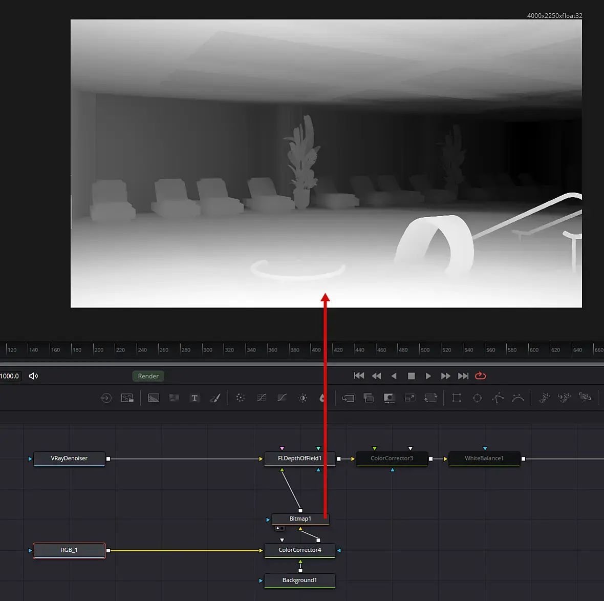Screen dimensions: 604x601
Task: Select the WhiteBalance1 node
Action: click(x=484, y=459)
